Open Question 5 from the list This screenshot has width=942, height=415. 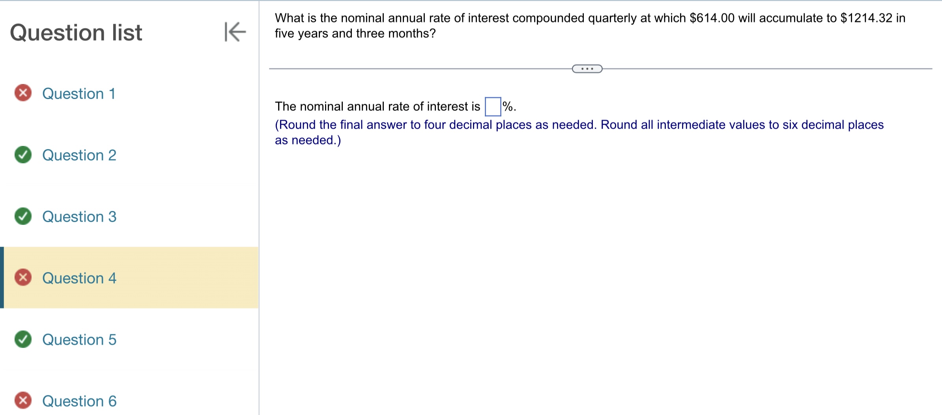pos(79,340)
